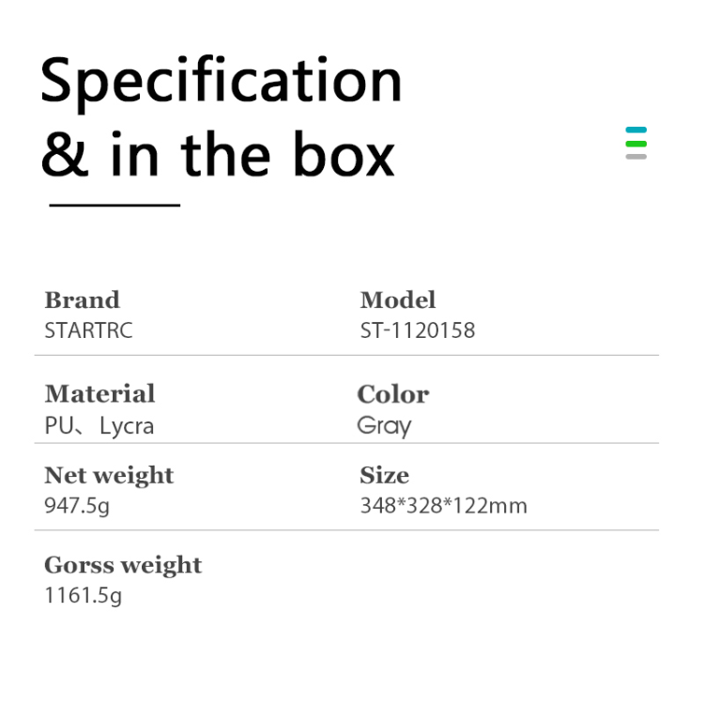Click the "Specification" heading text
Viewport: 704px width, 704px height.
pos(222,82)
